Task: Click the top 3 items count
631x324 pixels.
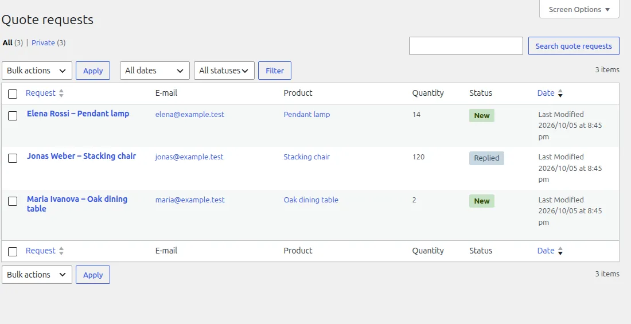Action: [x=607, y=69]
